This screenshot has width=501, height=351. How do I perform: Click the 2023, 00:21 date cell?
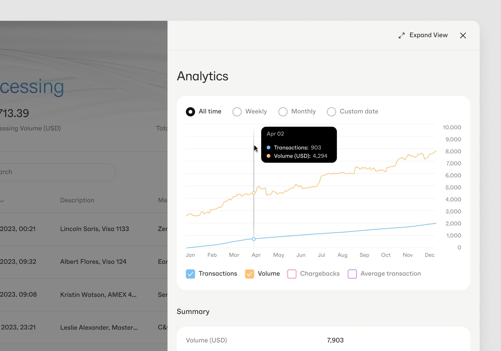tap(18, 229)
